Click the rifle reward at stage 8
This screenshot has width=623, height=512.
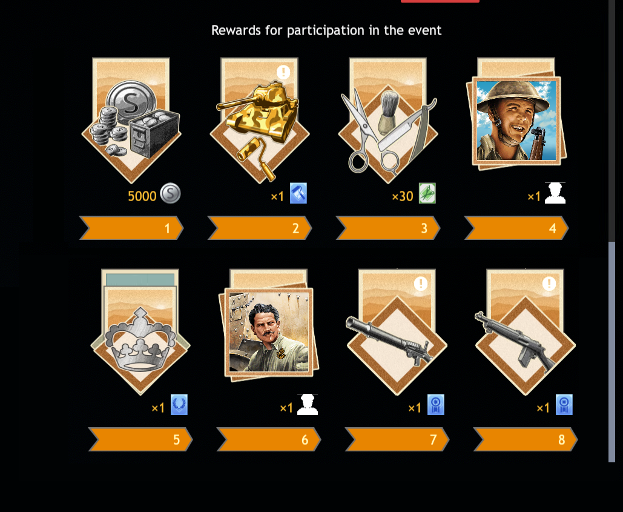pos(526,332)
